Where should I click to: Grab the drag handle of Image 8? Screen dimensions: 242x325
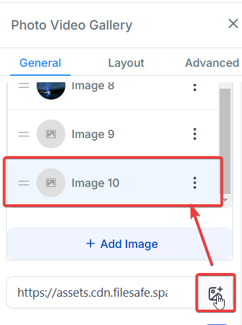pos(24,85)
